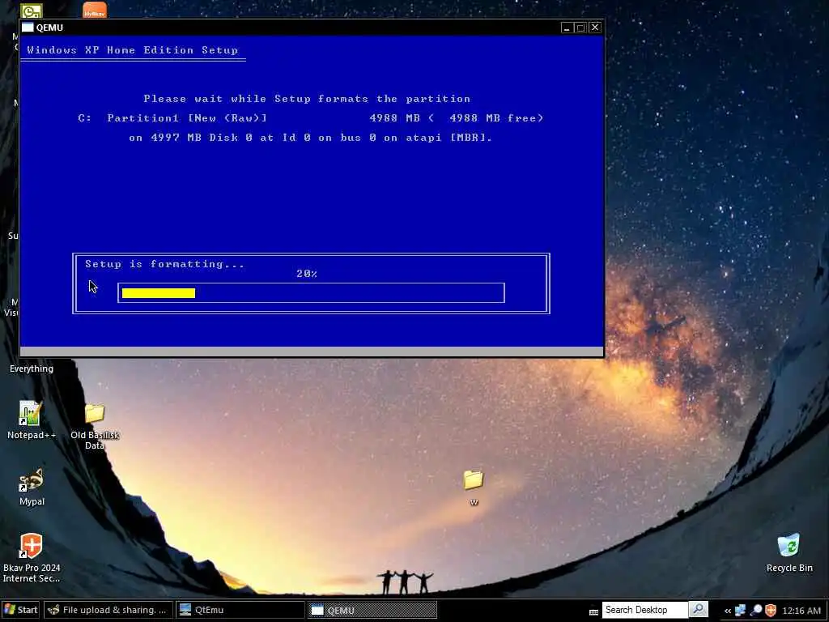Focus the Search Desktop input field

coord(645,610)
